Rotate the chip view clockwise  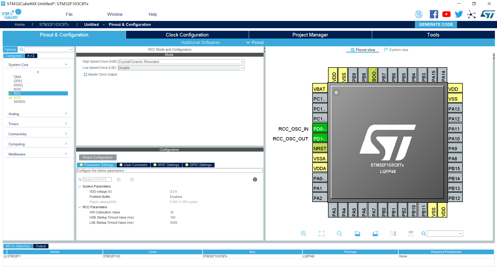pos(357,234)
